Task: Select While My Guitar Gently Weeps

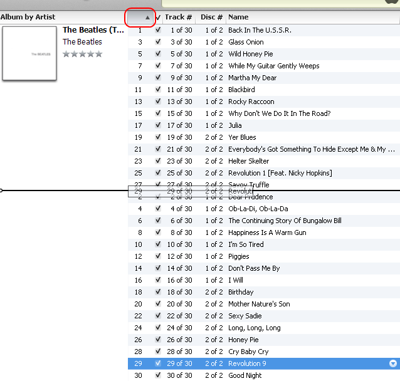Action: tap(274, 66)
